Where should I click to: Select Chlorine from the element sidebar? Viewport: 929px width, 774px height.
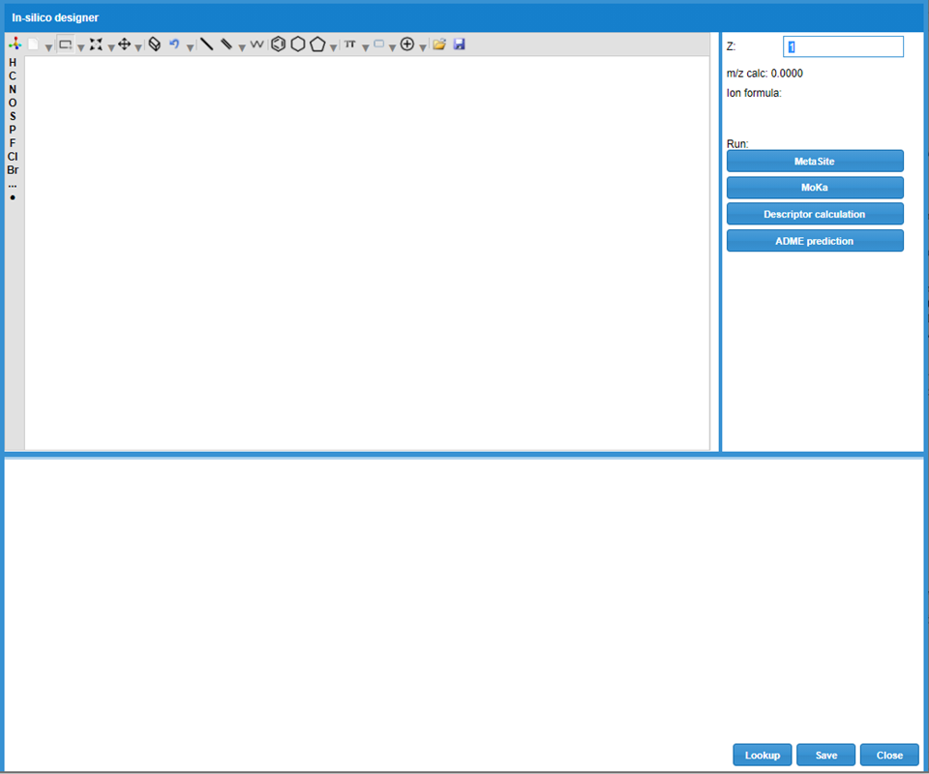pos(12,157)
